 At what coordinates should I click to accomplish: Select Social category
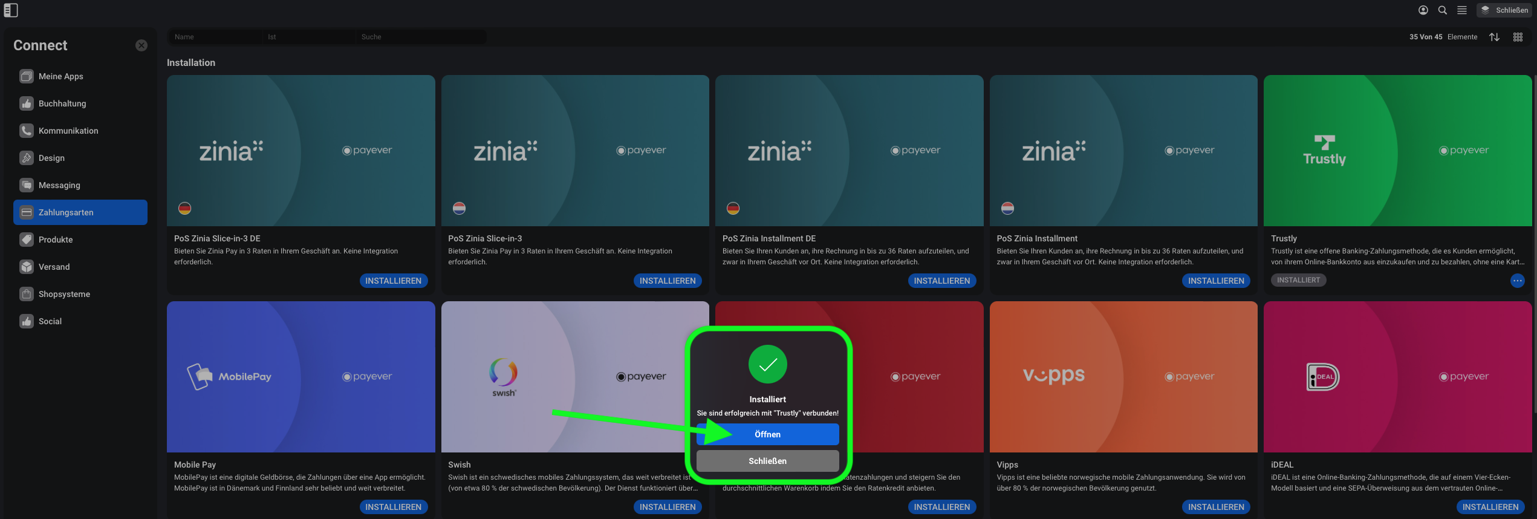pyautogui.click(x=80, y=321)
